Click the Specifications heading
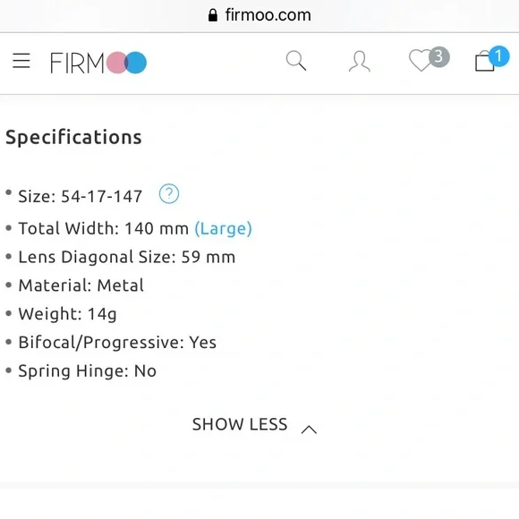 coord(73,138)
